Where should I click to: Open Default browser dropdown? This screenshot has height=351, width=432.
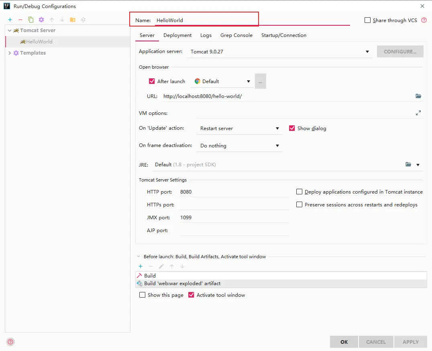(223, 81)
